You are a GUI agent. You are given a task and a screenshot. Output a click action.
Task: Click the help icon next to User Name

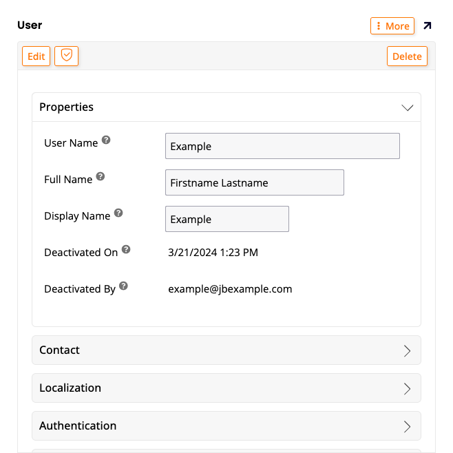(x=106, y=140)
